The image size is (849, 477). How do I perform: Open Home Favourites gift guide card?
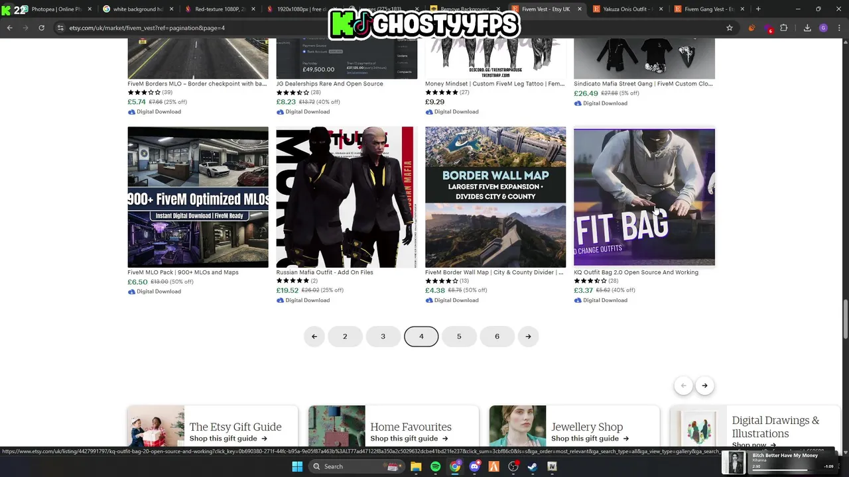coord(393,427)
